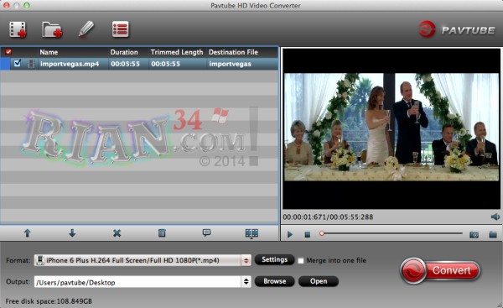This screenshot has width=503, height=308.
Task: Mute audio with speaker icon
Action: [495, 217]
